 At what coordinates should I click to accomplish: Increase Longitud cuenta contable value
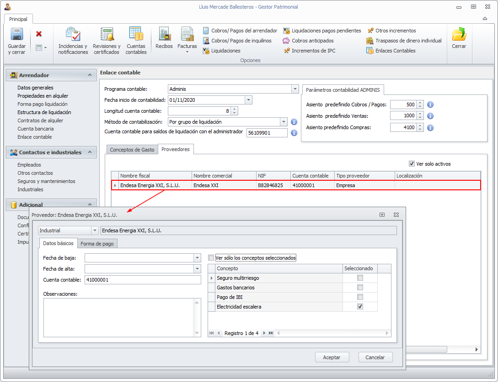[x=235, y=109]
